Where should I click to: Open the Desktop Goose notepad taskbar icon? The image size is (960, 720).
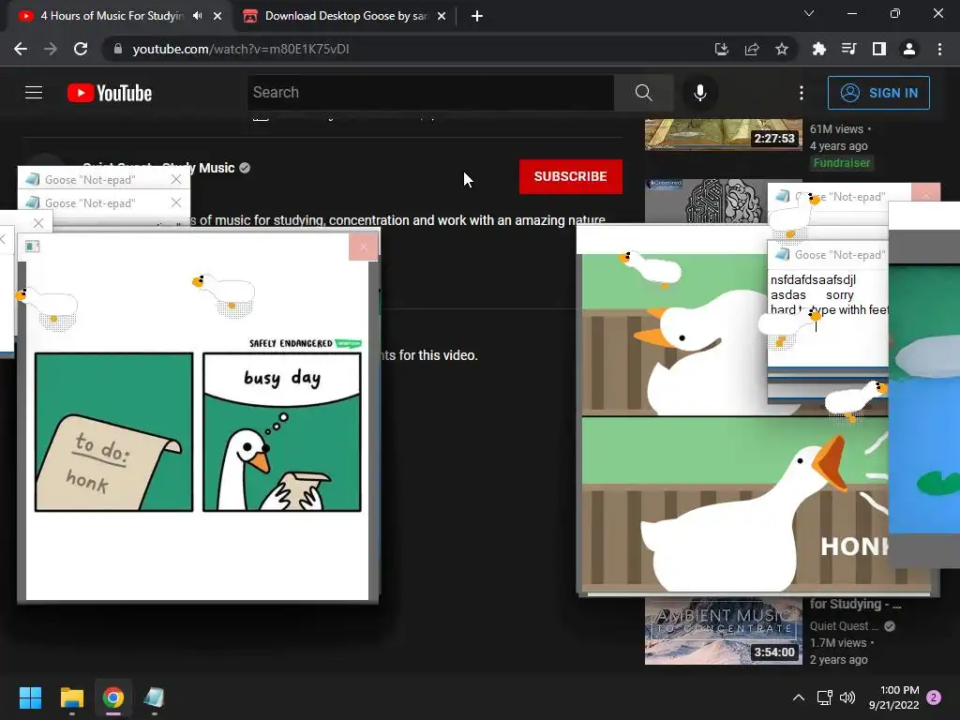point(155,697)
